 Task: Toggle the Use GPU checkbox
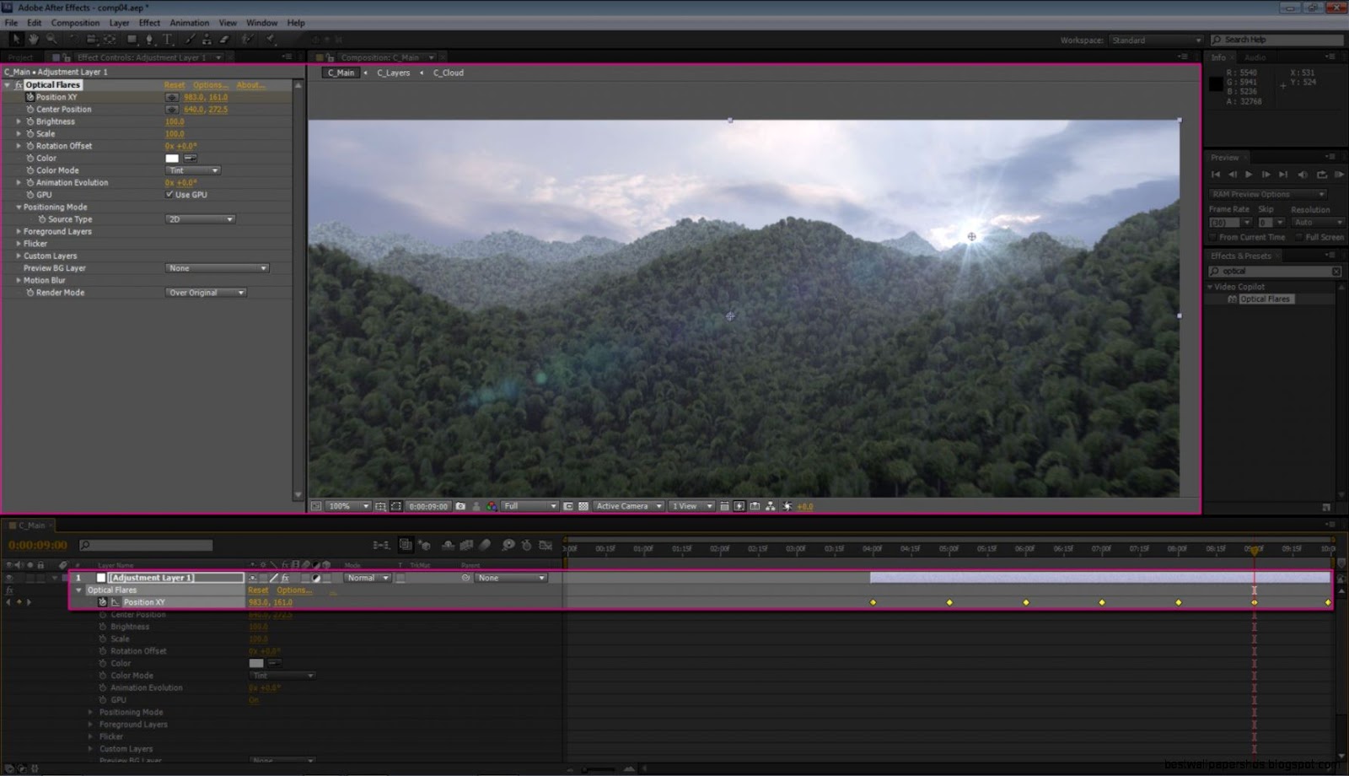[170, 194]
